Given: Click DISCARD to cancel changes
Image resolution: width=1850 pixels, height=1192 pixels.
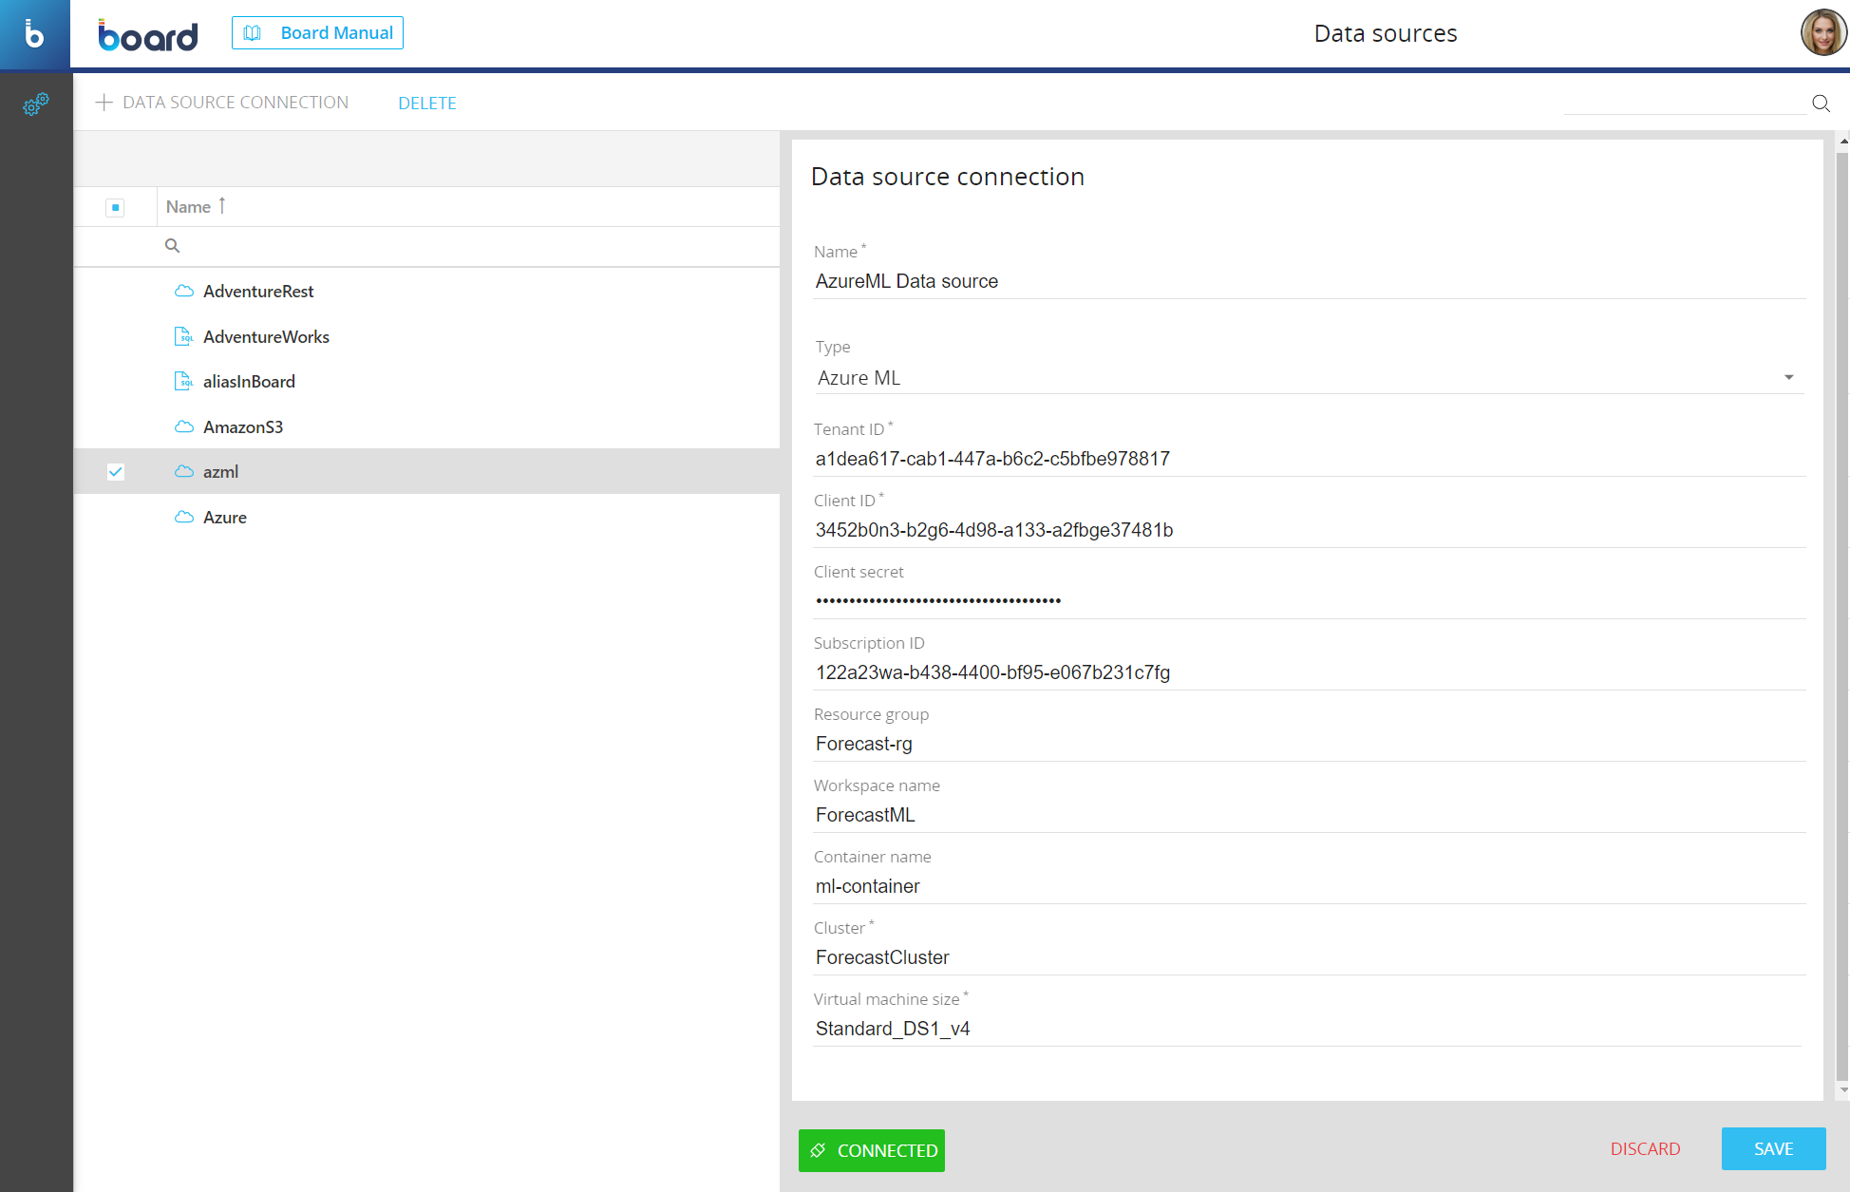Looking at the screenshot, I should 1645,1149.
